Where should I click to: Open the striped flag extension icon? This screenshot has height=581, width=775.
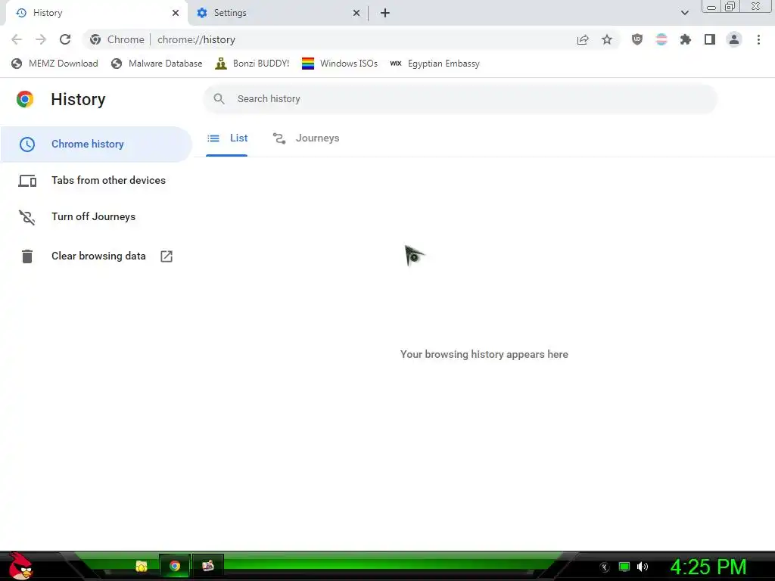click(x=661, y=39)
